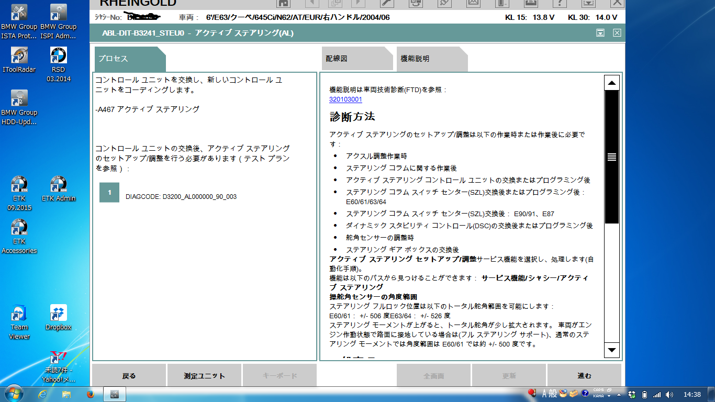Click the キーボード button
This screenshot has width=715, height=402.
(x=280, y=375)
